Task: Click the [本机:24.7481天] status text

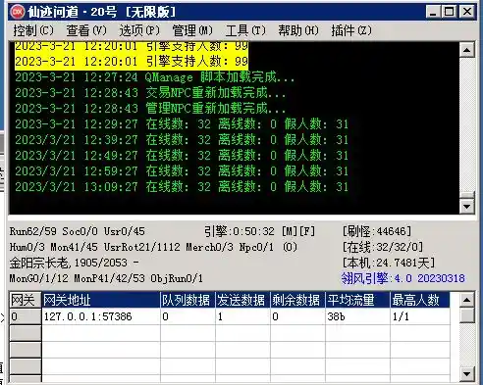Action: click(389, 263)
